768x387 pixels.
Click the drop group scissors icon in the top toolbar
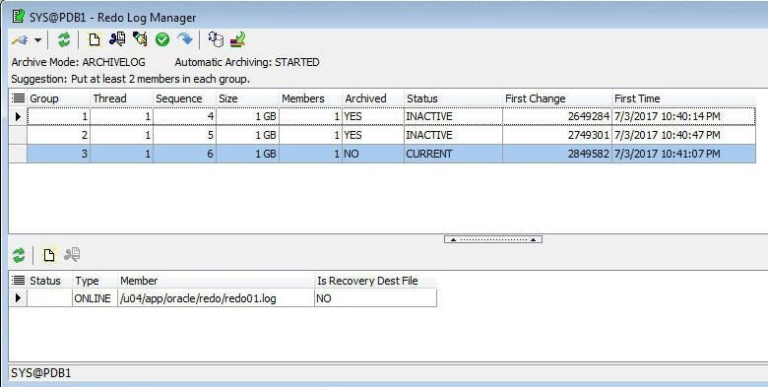(117, 39)
